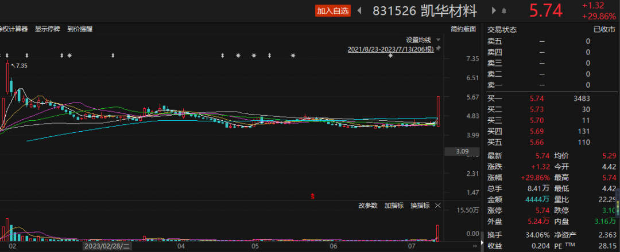The width and height of the screenshot is (620, 252).
Task: Click 已收市 market status
Action: [x=604, y=30]
